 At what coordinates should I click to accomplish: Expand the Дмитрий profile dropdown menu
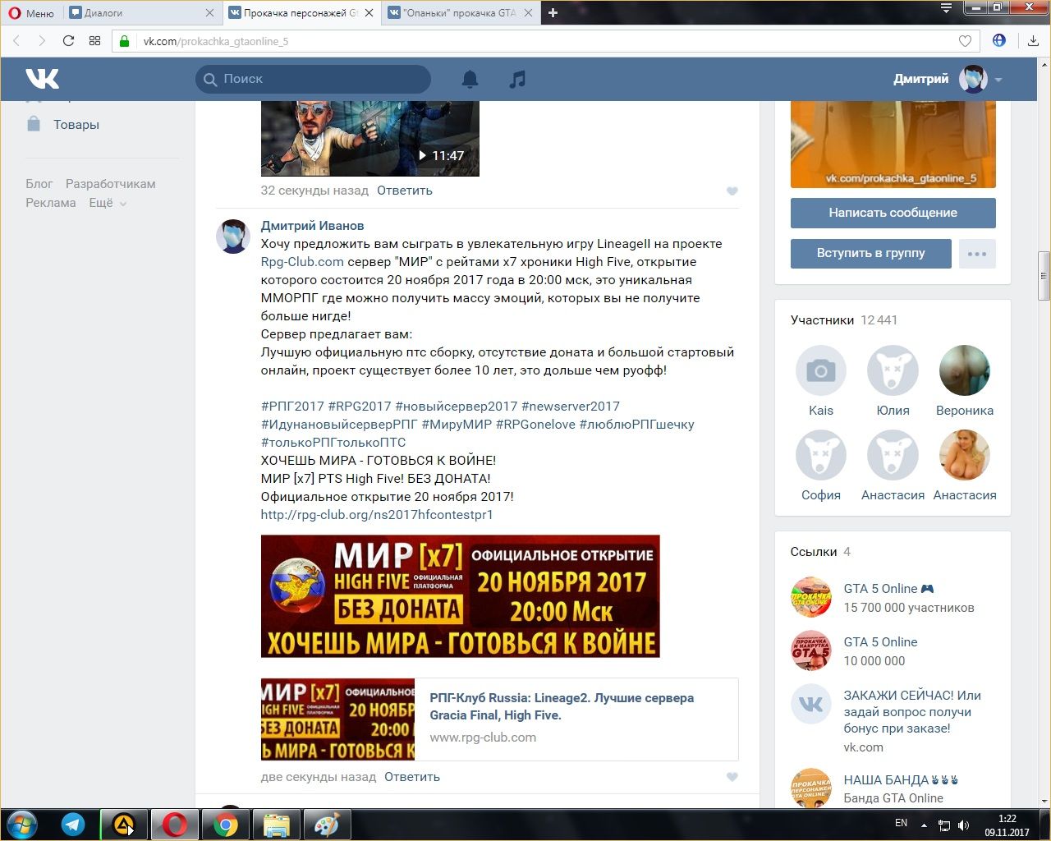pyautogui.click(x=998, y=80)
